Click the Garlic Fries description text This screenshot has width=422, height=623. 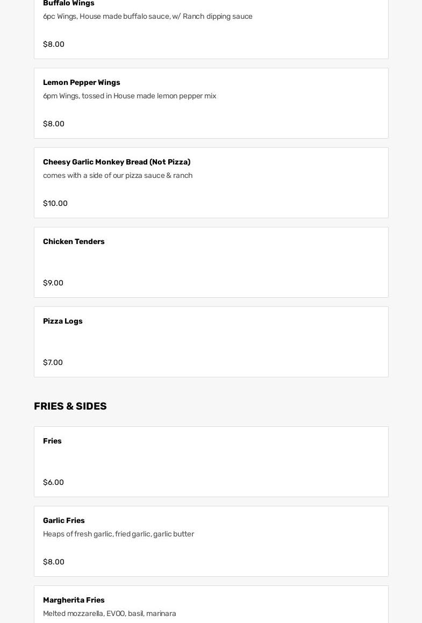tap(118, 534)
